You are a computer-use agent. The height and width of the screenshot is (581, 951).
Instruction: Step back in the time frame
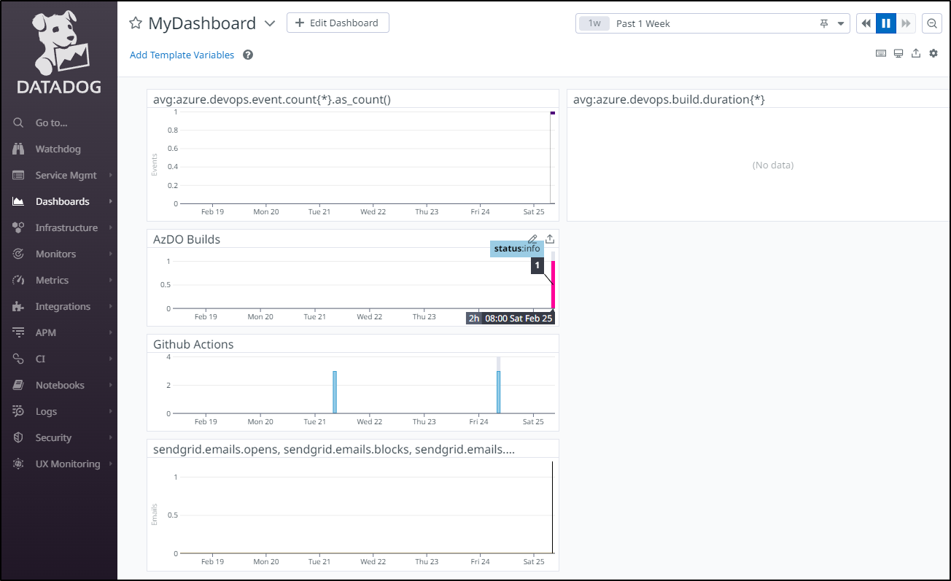point(866,23)
